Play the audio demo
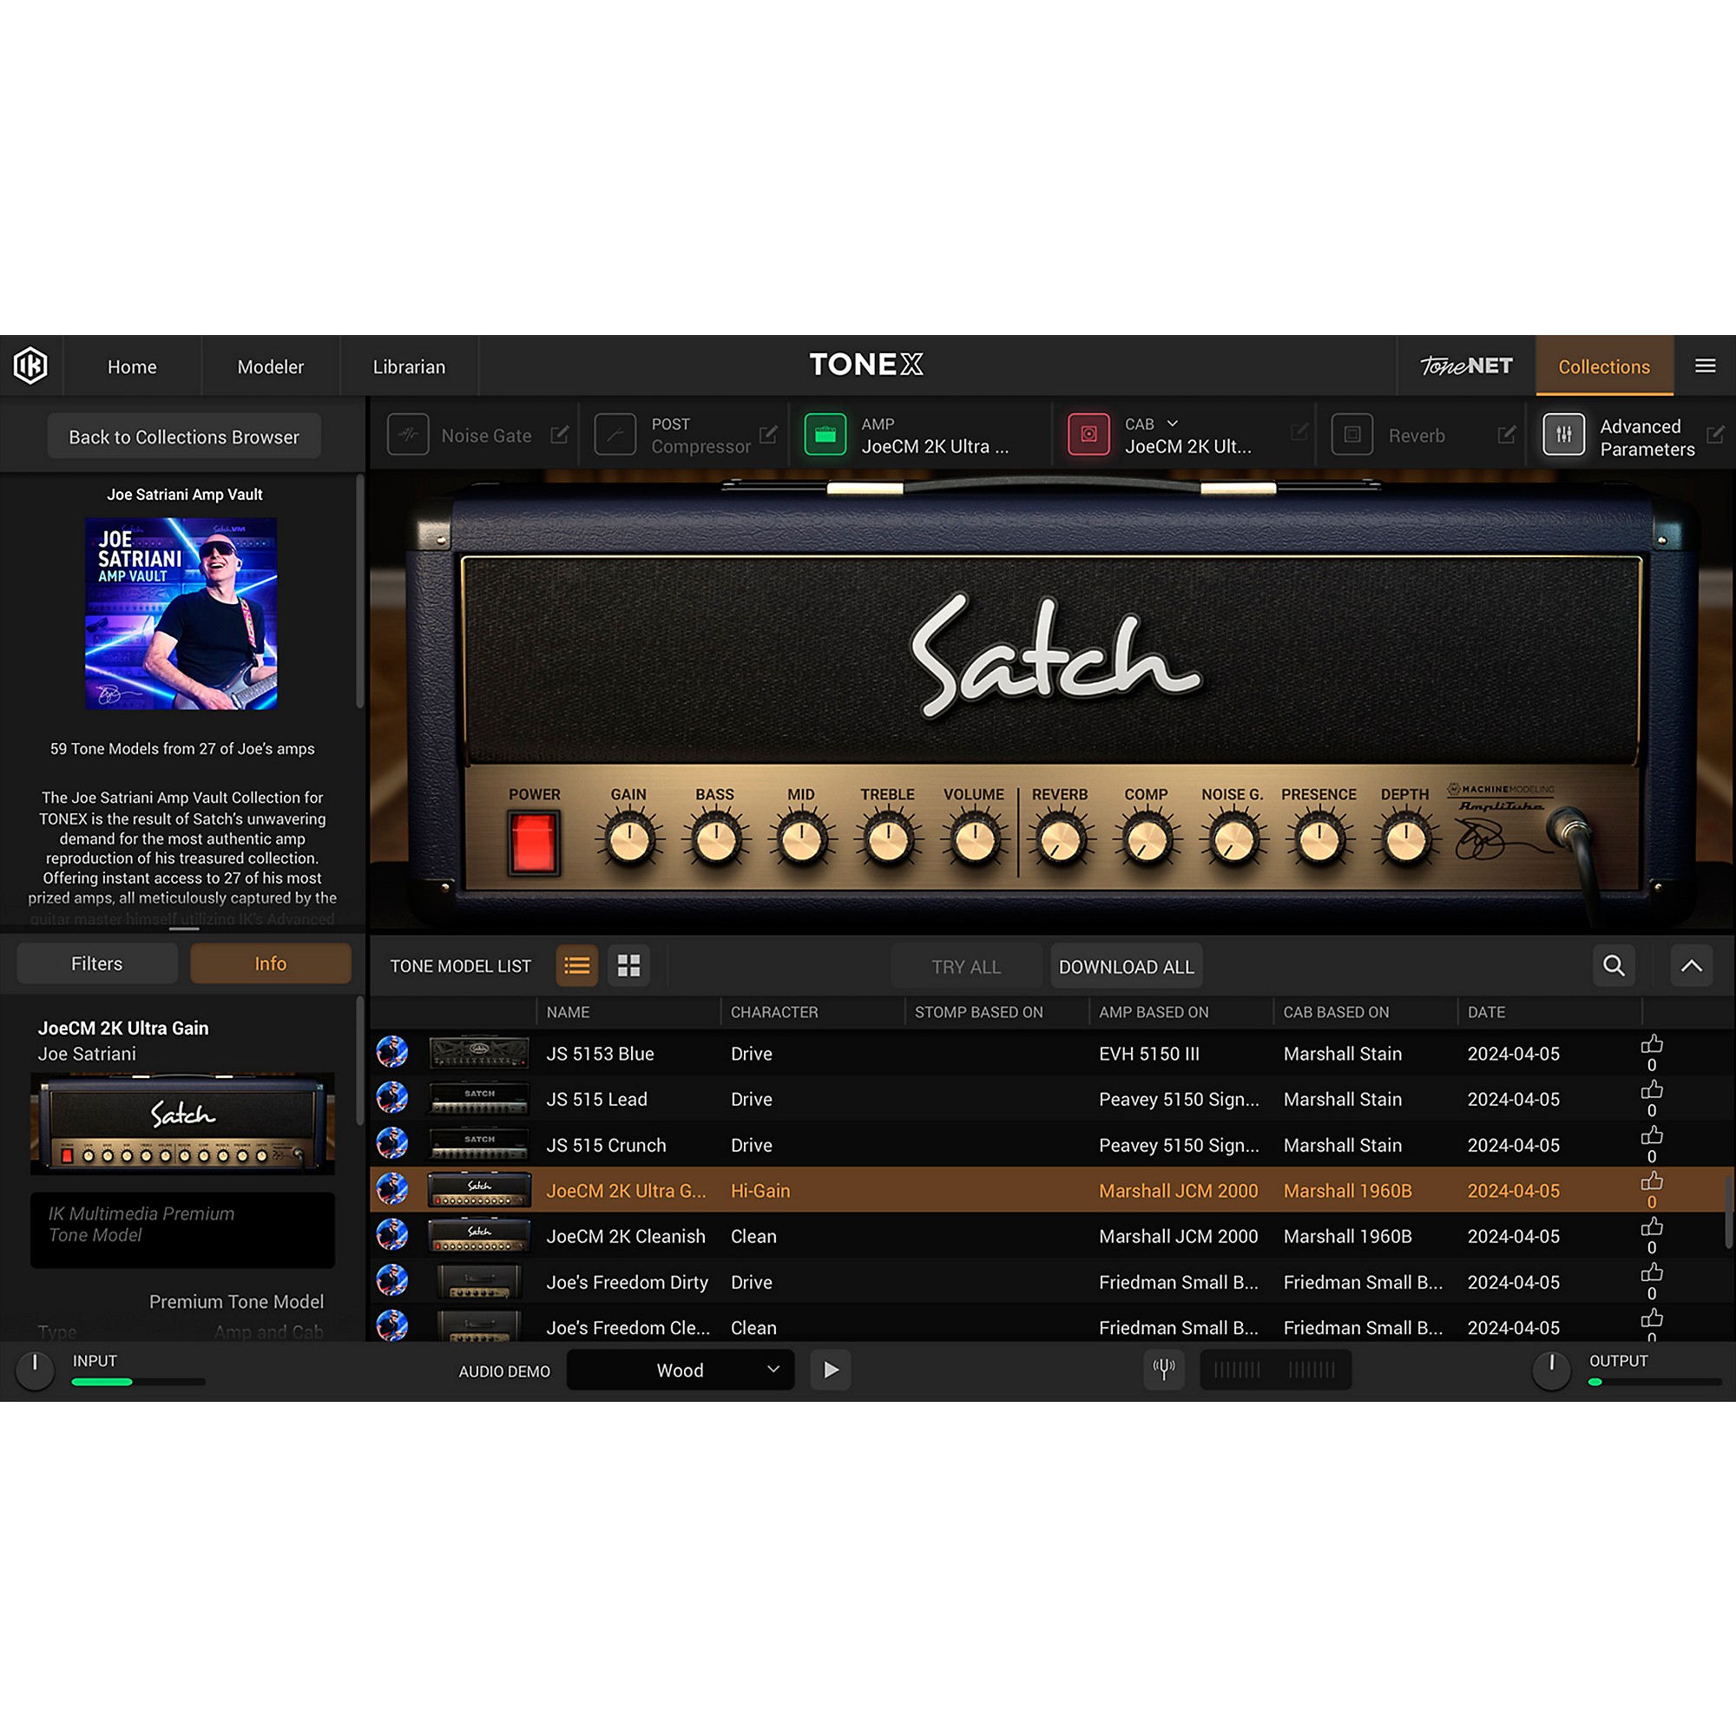The width and height of the screenshot is (1736, 1736). click(x=831, y=1370)
